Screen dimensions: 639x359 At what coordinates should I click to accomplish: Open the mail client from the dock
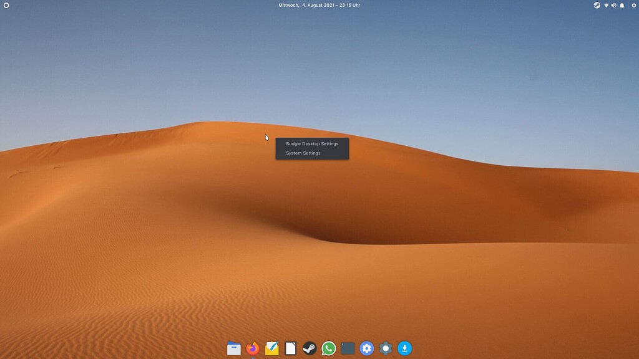tap(271, 349)
